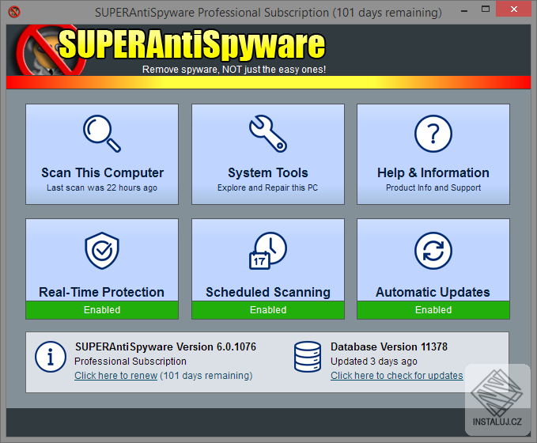Click the blue info circle icon
The image size is (537, 443).
point(51,357)
